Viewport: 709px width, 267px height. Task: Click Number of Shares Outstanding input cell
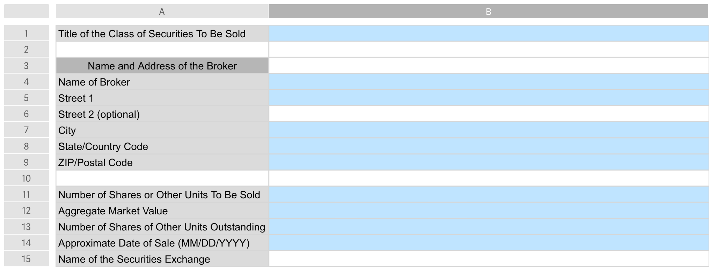pyautogui.click(x=488, y=227)
